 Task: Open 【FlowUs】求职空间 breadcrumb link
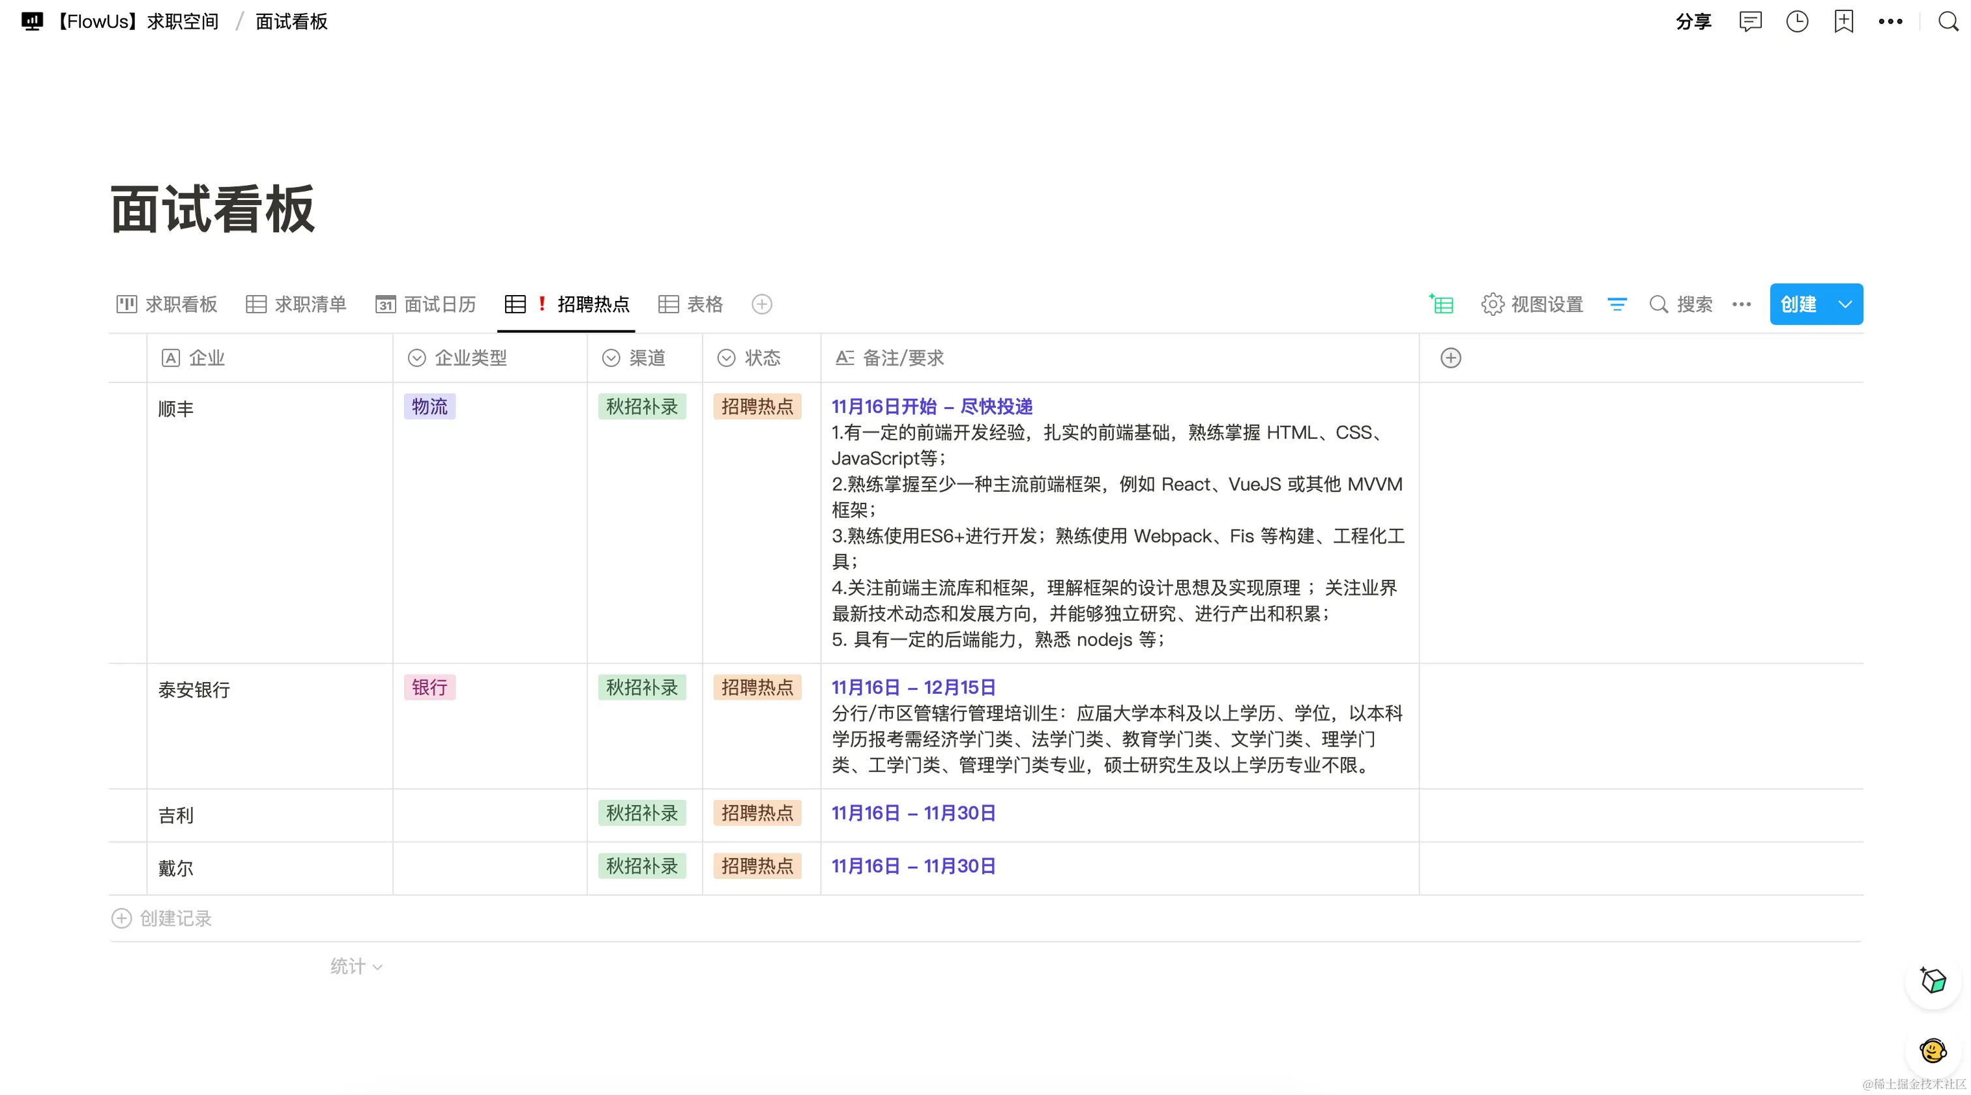pyautogui.click(x=138, y=21)
